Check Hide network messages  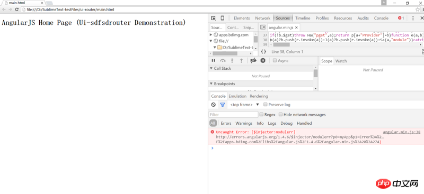[281, 114]
